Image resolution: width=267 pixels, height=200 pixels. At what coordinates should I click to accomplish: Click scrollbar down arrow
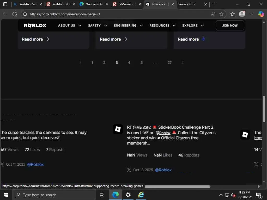[264, 181]
